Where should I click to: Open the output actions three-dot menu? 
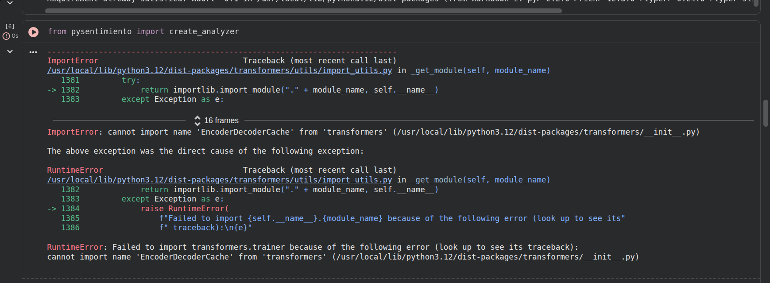(x=33, y=52)
